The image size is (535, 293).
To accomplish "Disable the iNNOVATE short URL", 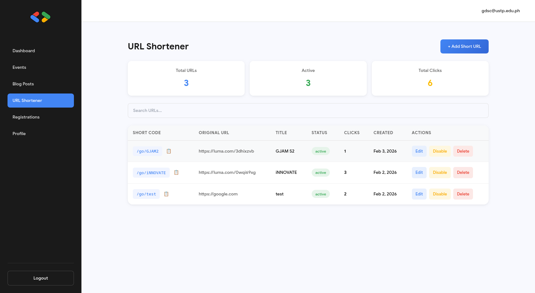I will point(440,172).
